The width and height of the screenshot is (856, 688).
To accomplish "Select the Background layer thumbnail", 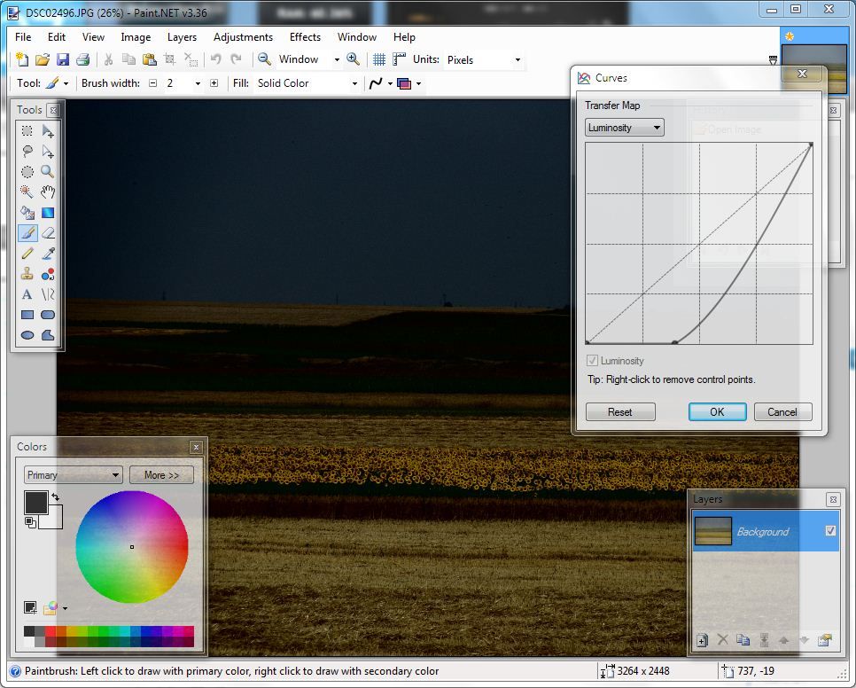I will [712, 531].
